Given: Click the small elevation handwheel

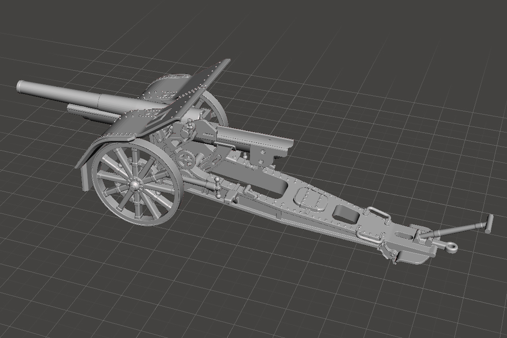Looking at the screenshot, I should coord(184,159).
